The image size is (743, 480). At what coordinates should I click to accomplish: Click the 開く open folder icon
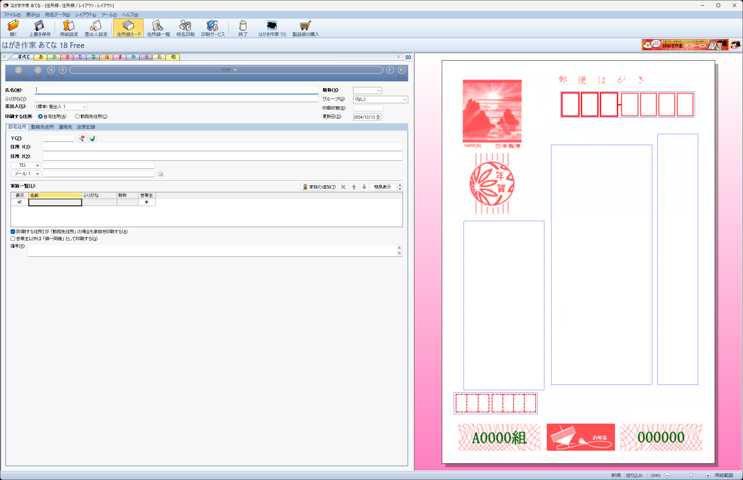13,26
